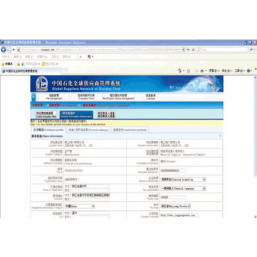Click the Sinopec logo in the banner
The image size is (257, 257).
click(x=42, y=84)
